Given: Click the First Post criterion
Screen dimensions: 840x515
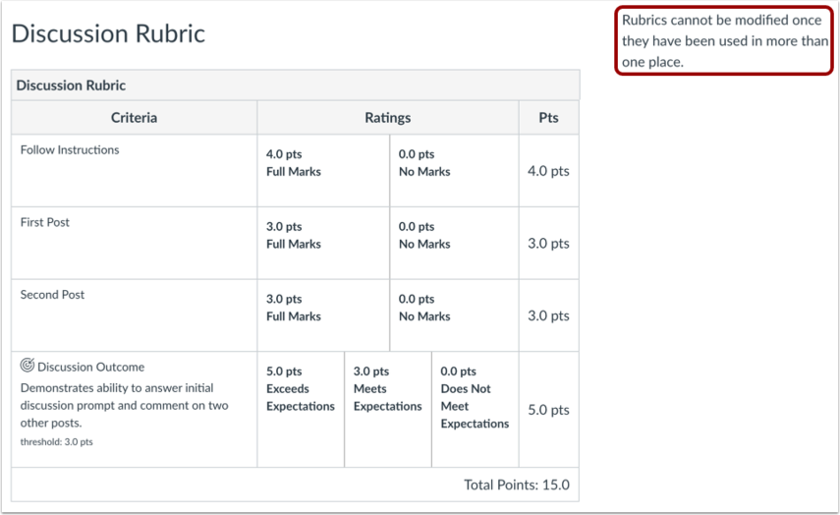Looking at the screenshot, I should point(45,222).
